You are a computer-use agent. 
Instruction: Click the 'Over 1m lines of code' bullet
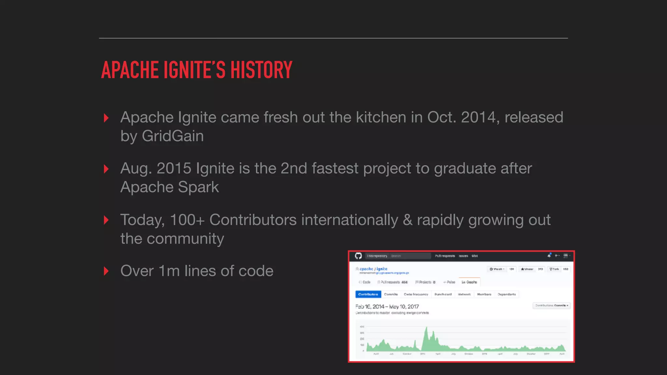[197, 271]
